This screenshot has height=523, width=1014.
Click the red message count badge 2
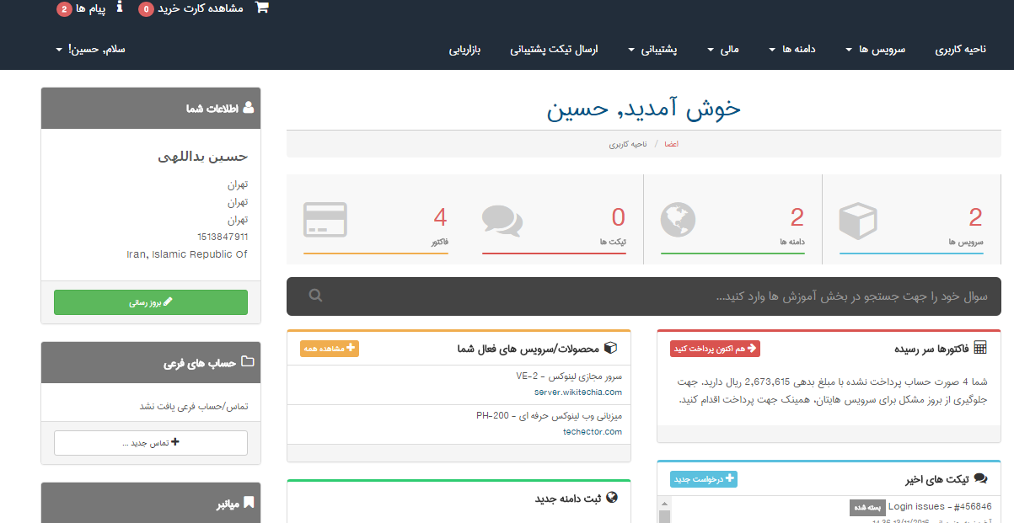click(x=64, y=9)
